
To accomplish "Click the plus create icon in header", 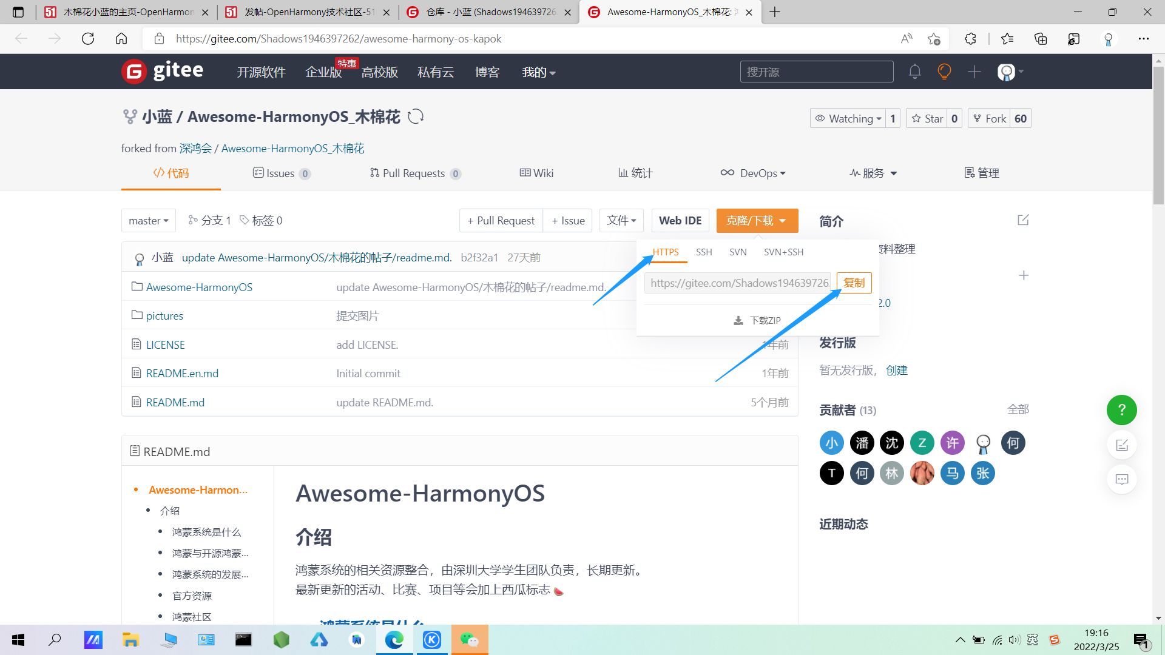I will click(x=974, y=72).
